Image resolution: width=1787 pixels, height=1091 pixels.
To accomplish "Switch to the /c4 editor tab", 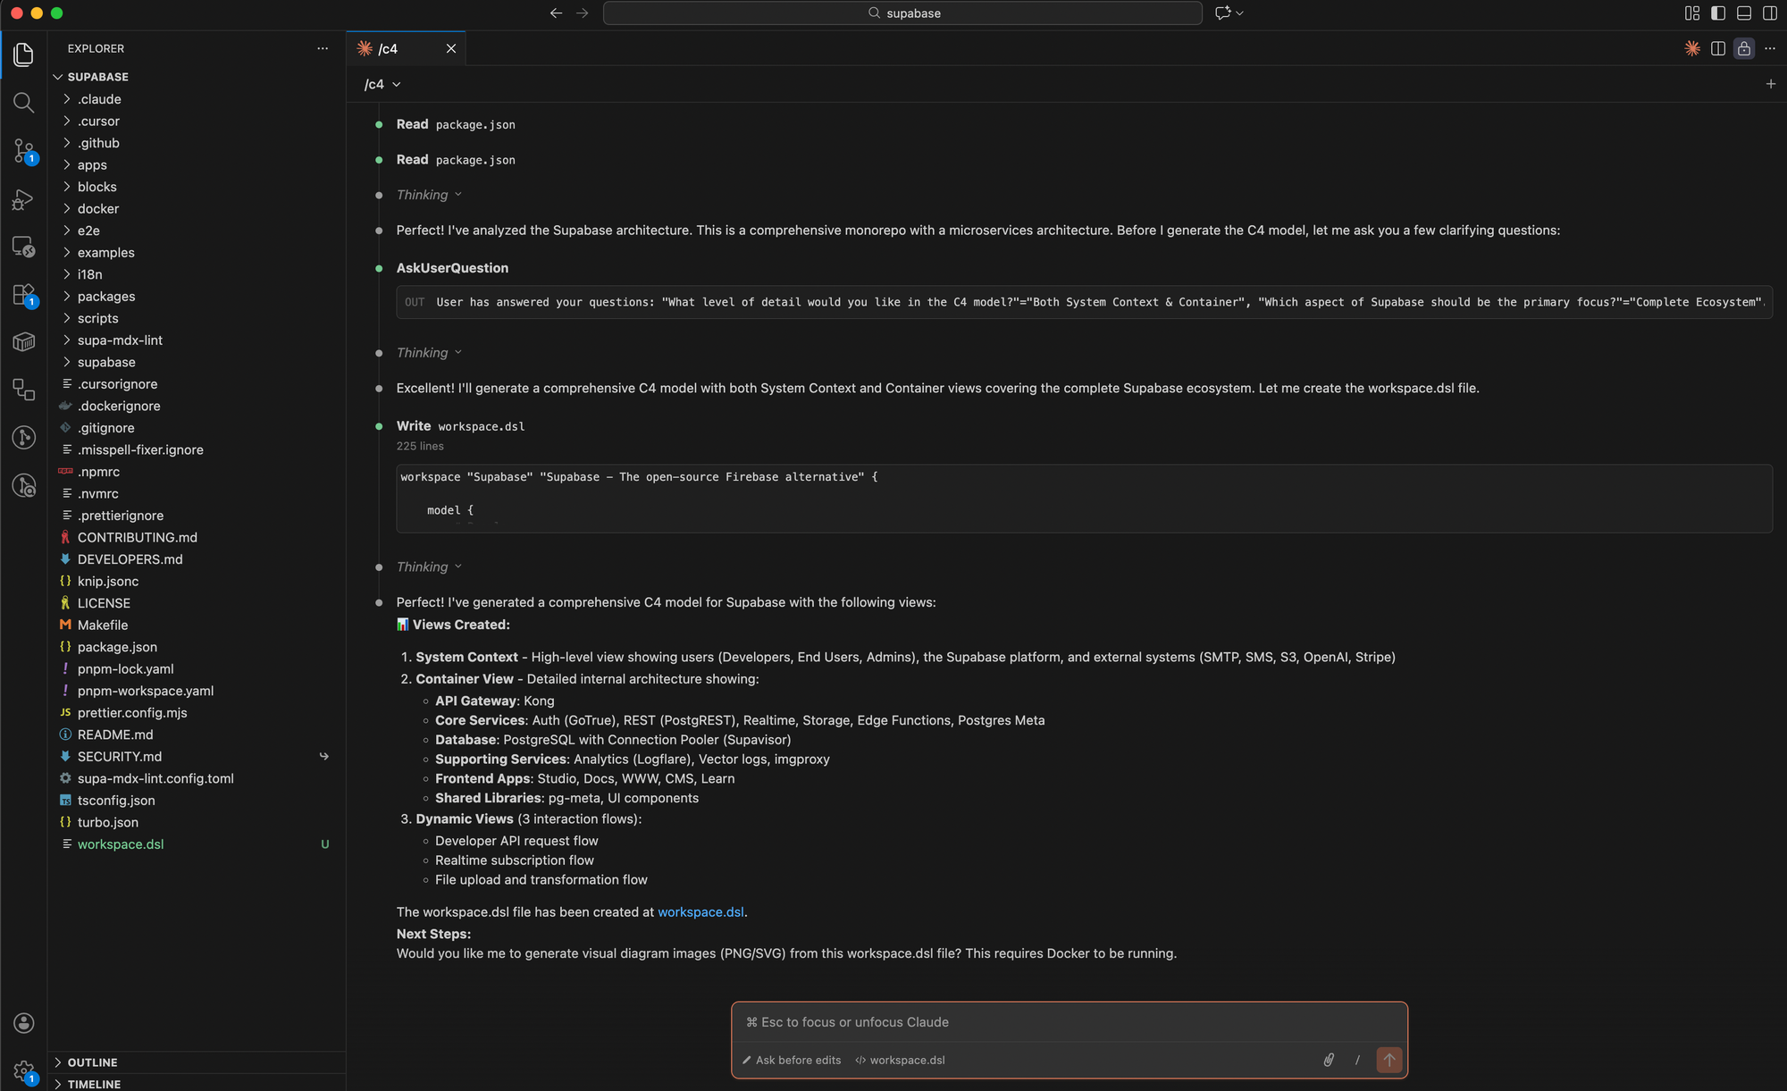I will click(x=388, y=48).
